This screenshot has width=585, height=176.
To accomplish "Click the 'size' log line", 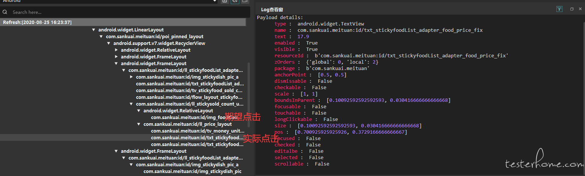I will point(348,125).
